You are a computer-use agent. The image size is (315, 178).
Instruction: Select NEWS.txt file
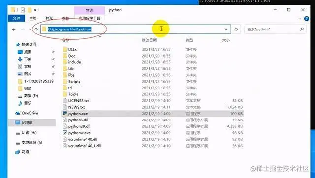(76, 107)
